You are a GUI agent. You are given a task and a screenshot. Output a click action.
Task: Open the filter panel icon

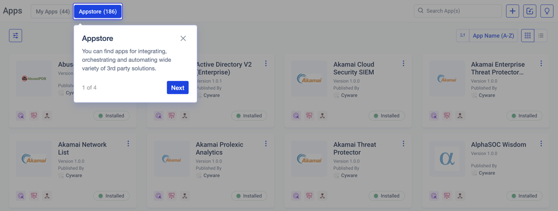(x=15, y=35)
